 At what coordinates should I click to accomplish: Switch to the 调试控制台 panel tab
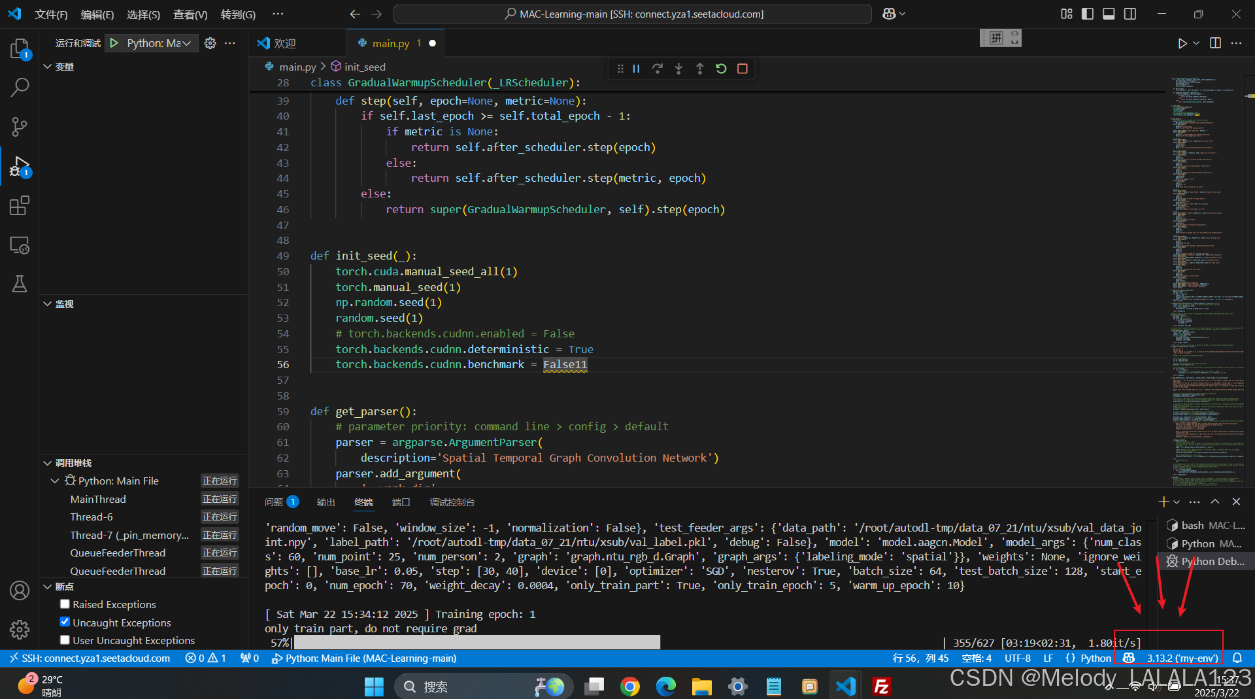click(452, 502)
